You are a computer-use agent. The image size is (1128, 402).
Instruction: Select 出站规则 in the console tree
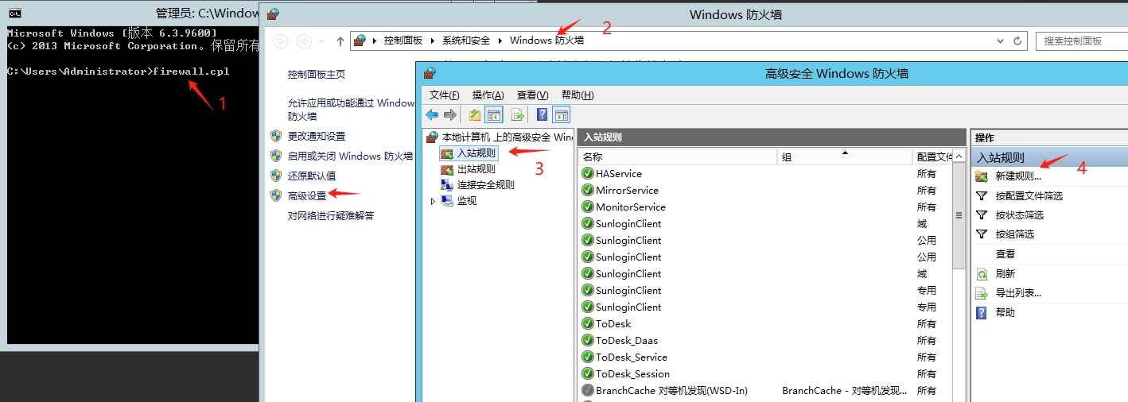476,168
